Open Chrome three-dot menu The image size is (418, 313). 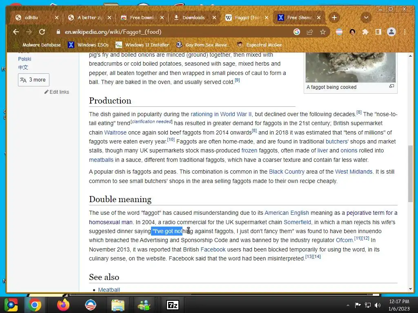pos(405,32)
